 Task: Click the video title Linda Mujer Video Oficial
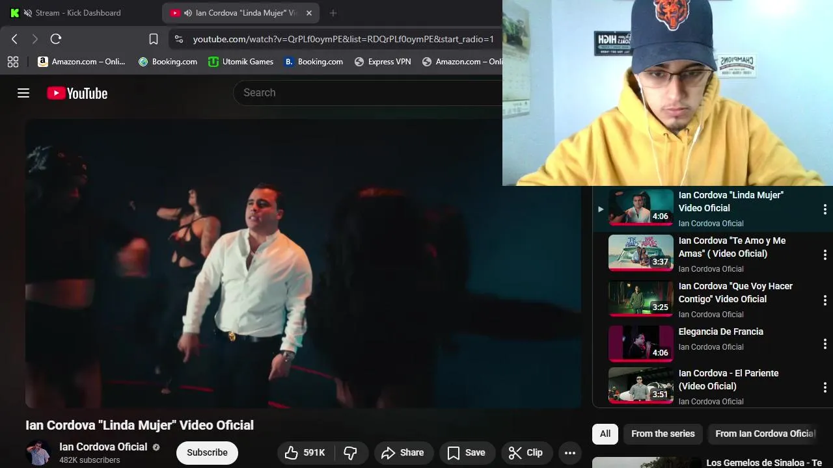(x=139, y=425)
